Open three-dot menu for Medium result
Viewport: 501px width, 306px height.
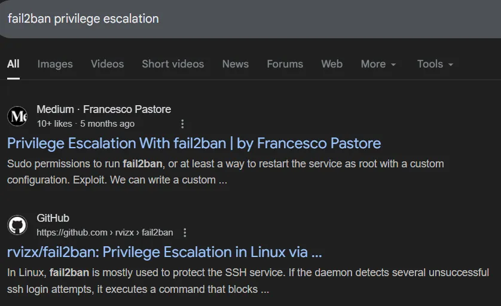coord(182,124)
